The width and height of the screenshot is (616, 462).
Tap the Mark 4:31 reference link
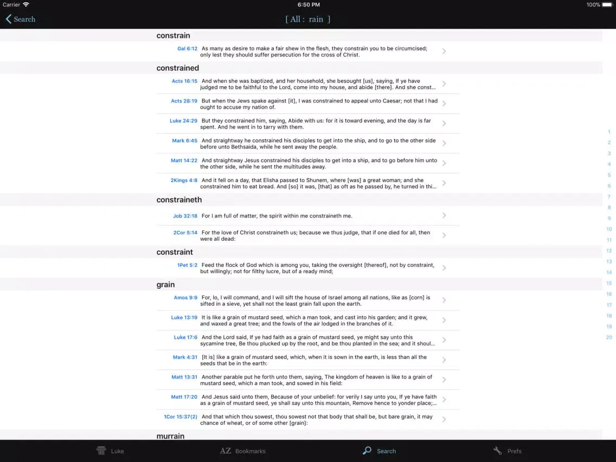185,357
